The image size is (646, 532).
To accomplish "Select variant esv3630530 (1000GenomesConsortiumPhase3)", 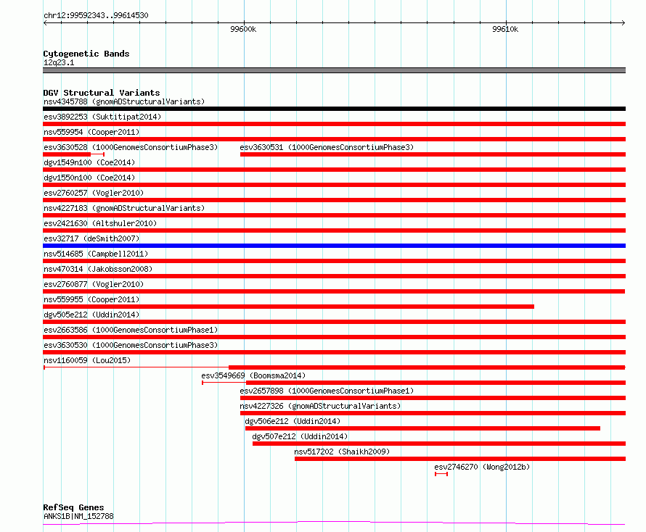I will 130,345.
